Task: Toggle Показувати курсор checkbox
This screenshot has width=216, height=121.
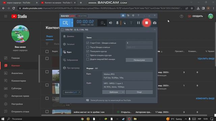Action: tap(88, 51)
